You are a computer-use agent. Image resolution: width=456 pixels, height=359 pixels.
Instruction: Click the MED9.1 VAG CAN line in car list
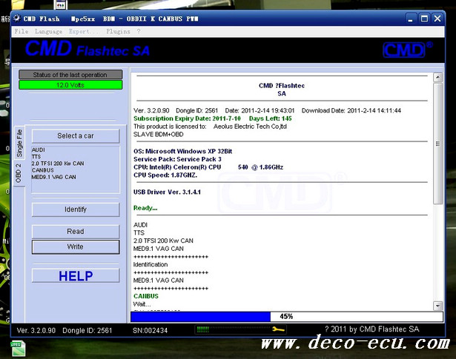tap(54, 177)
